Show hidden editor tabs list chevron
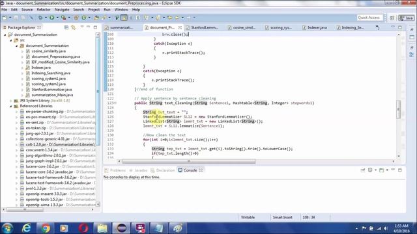417x234 pixels. [378, 27]
